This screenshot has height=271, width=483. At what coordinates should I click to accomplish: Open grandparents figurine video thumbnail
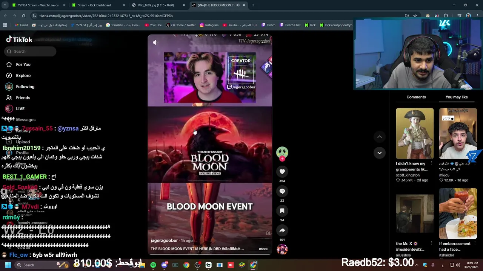point(415,134)
